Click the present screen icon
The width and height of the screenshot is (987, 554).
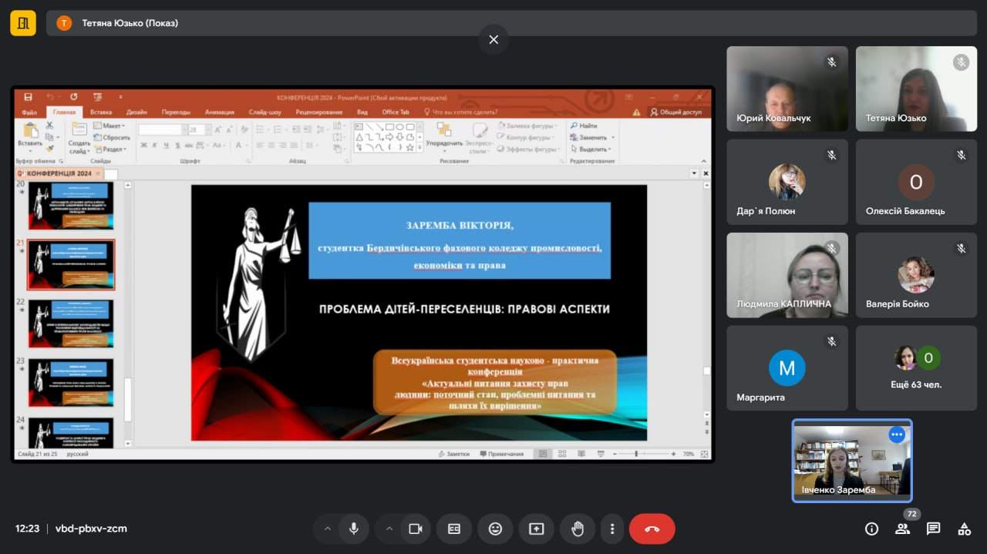tap(536, 529)
